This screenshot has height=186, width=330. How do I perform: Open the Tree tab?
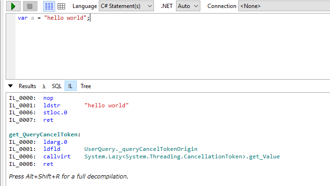(x=86, y=86)
